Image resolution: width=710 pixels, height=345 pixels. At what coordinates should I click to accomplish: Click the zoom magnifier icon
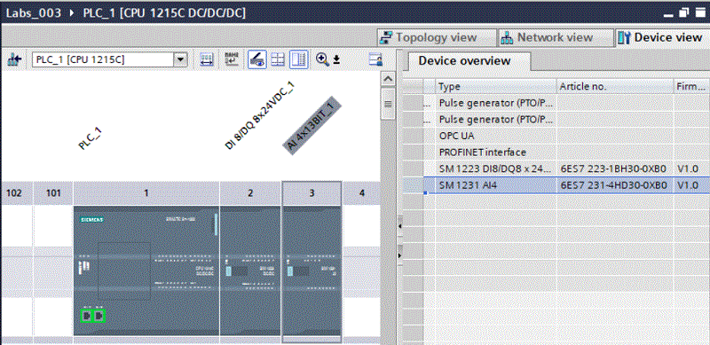322,59
